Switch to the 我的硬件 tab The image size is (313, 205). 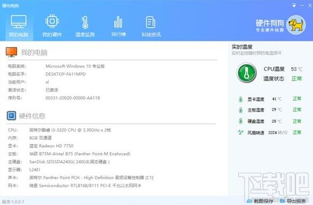click(52, 26)
